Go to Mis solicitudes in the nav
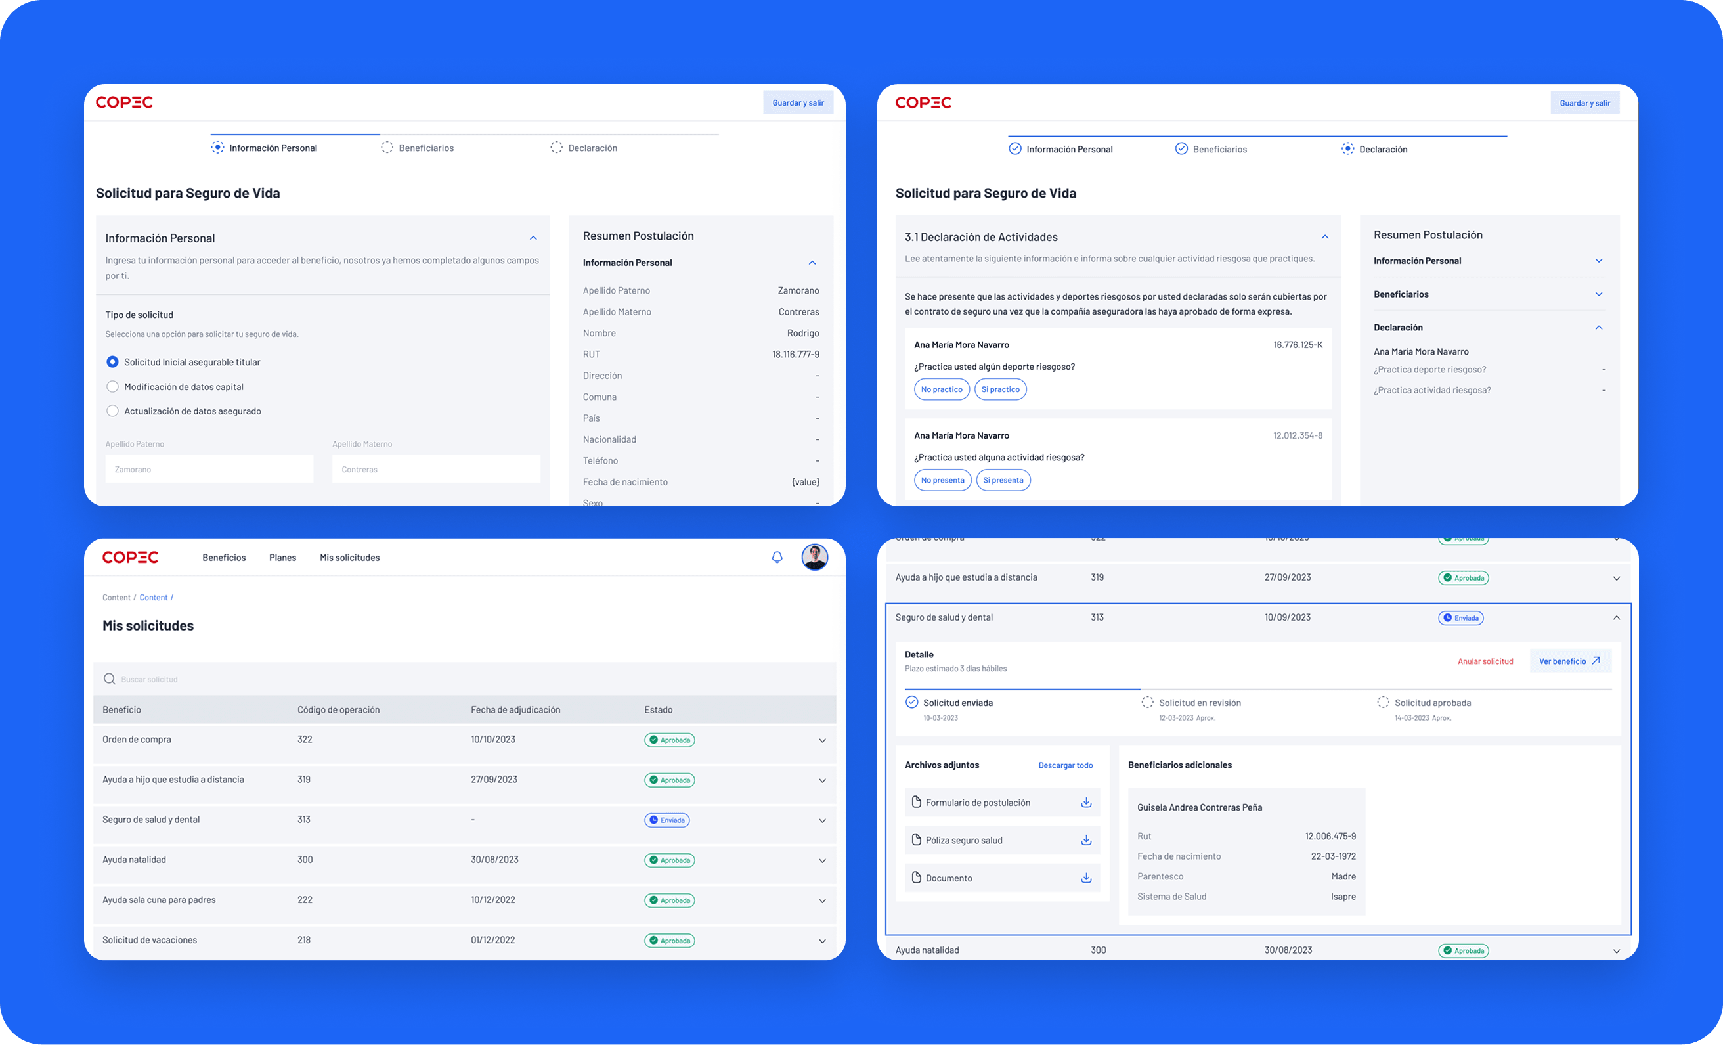Image resolution: width=1723 pixels, height=1045 pixels. point(349,558)
